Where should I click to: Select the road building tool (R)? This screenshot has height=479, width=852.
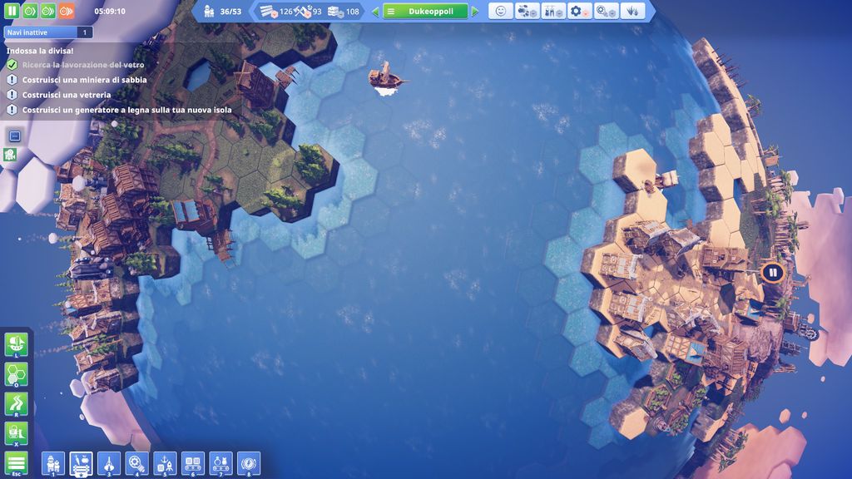click(17, 404)
